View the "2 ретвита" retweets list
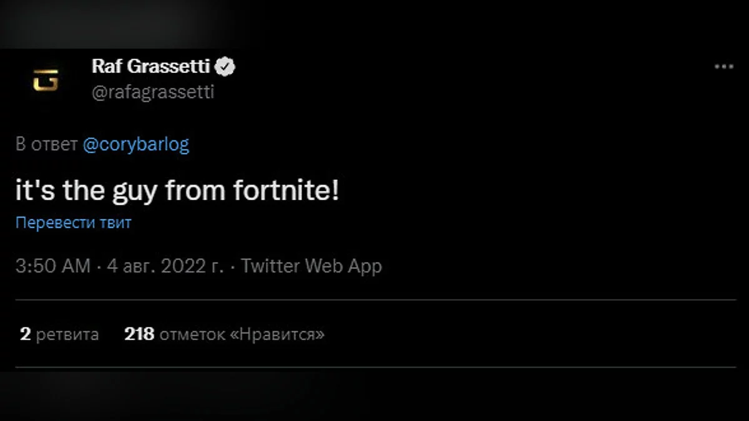 pyautogui.click(x=59, y=334)
